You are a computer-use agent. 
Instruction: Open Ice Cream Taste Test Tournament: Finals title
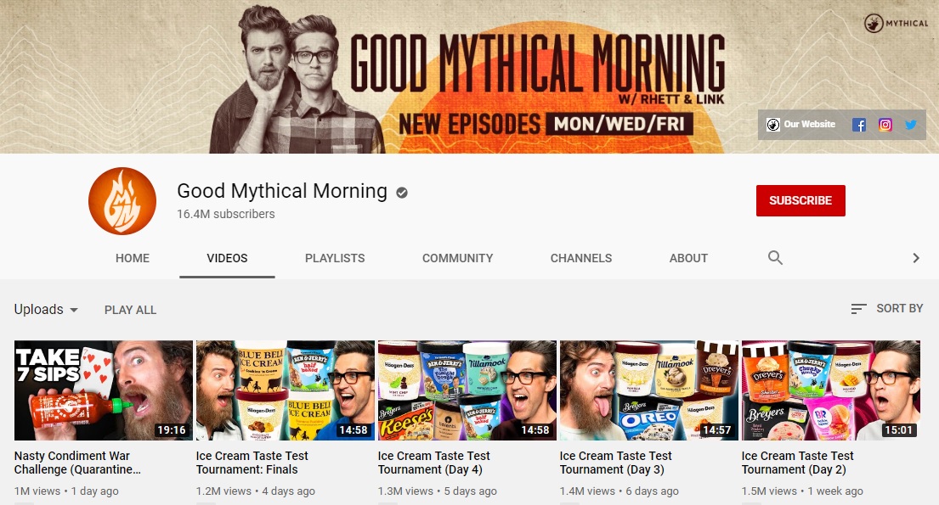click(x=252, y=463)
